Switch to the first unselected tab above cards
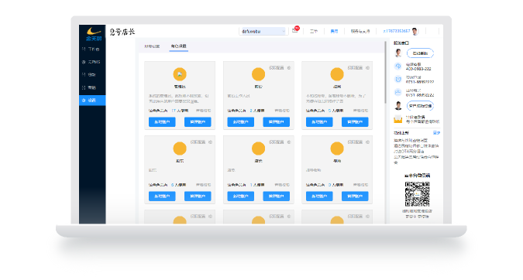This screenshot has width=523, height=280. click(x=152, y=46)
